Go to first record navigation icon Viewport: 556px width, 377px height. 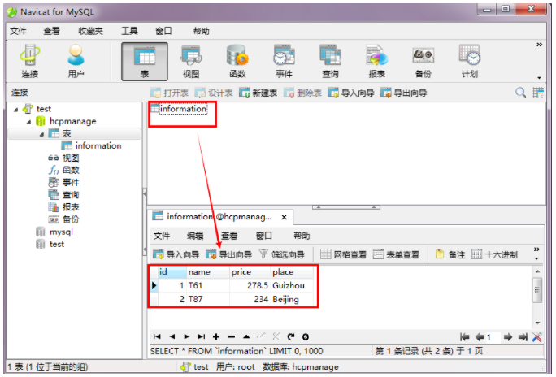tap(157, 336)
